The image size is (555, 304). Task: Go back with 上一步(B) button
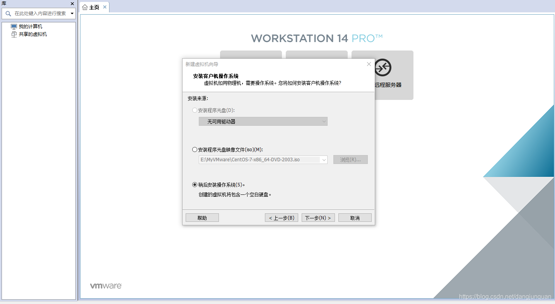click(x=282, y=218)
